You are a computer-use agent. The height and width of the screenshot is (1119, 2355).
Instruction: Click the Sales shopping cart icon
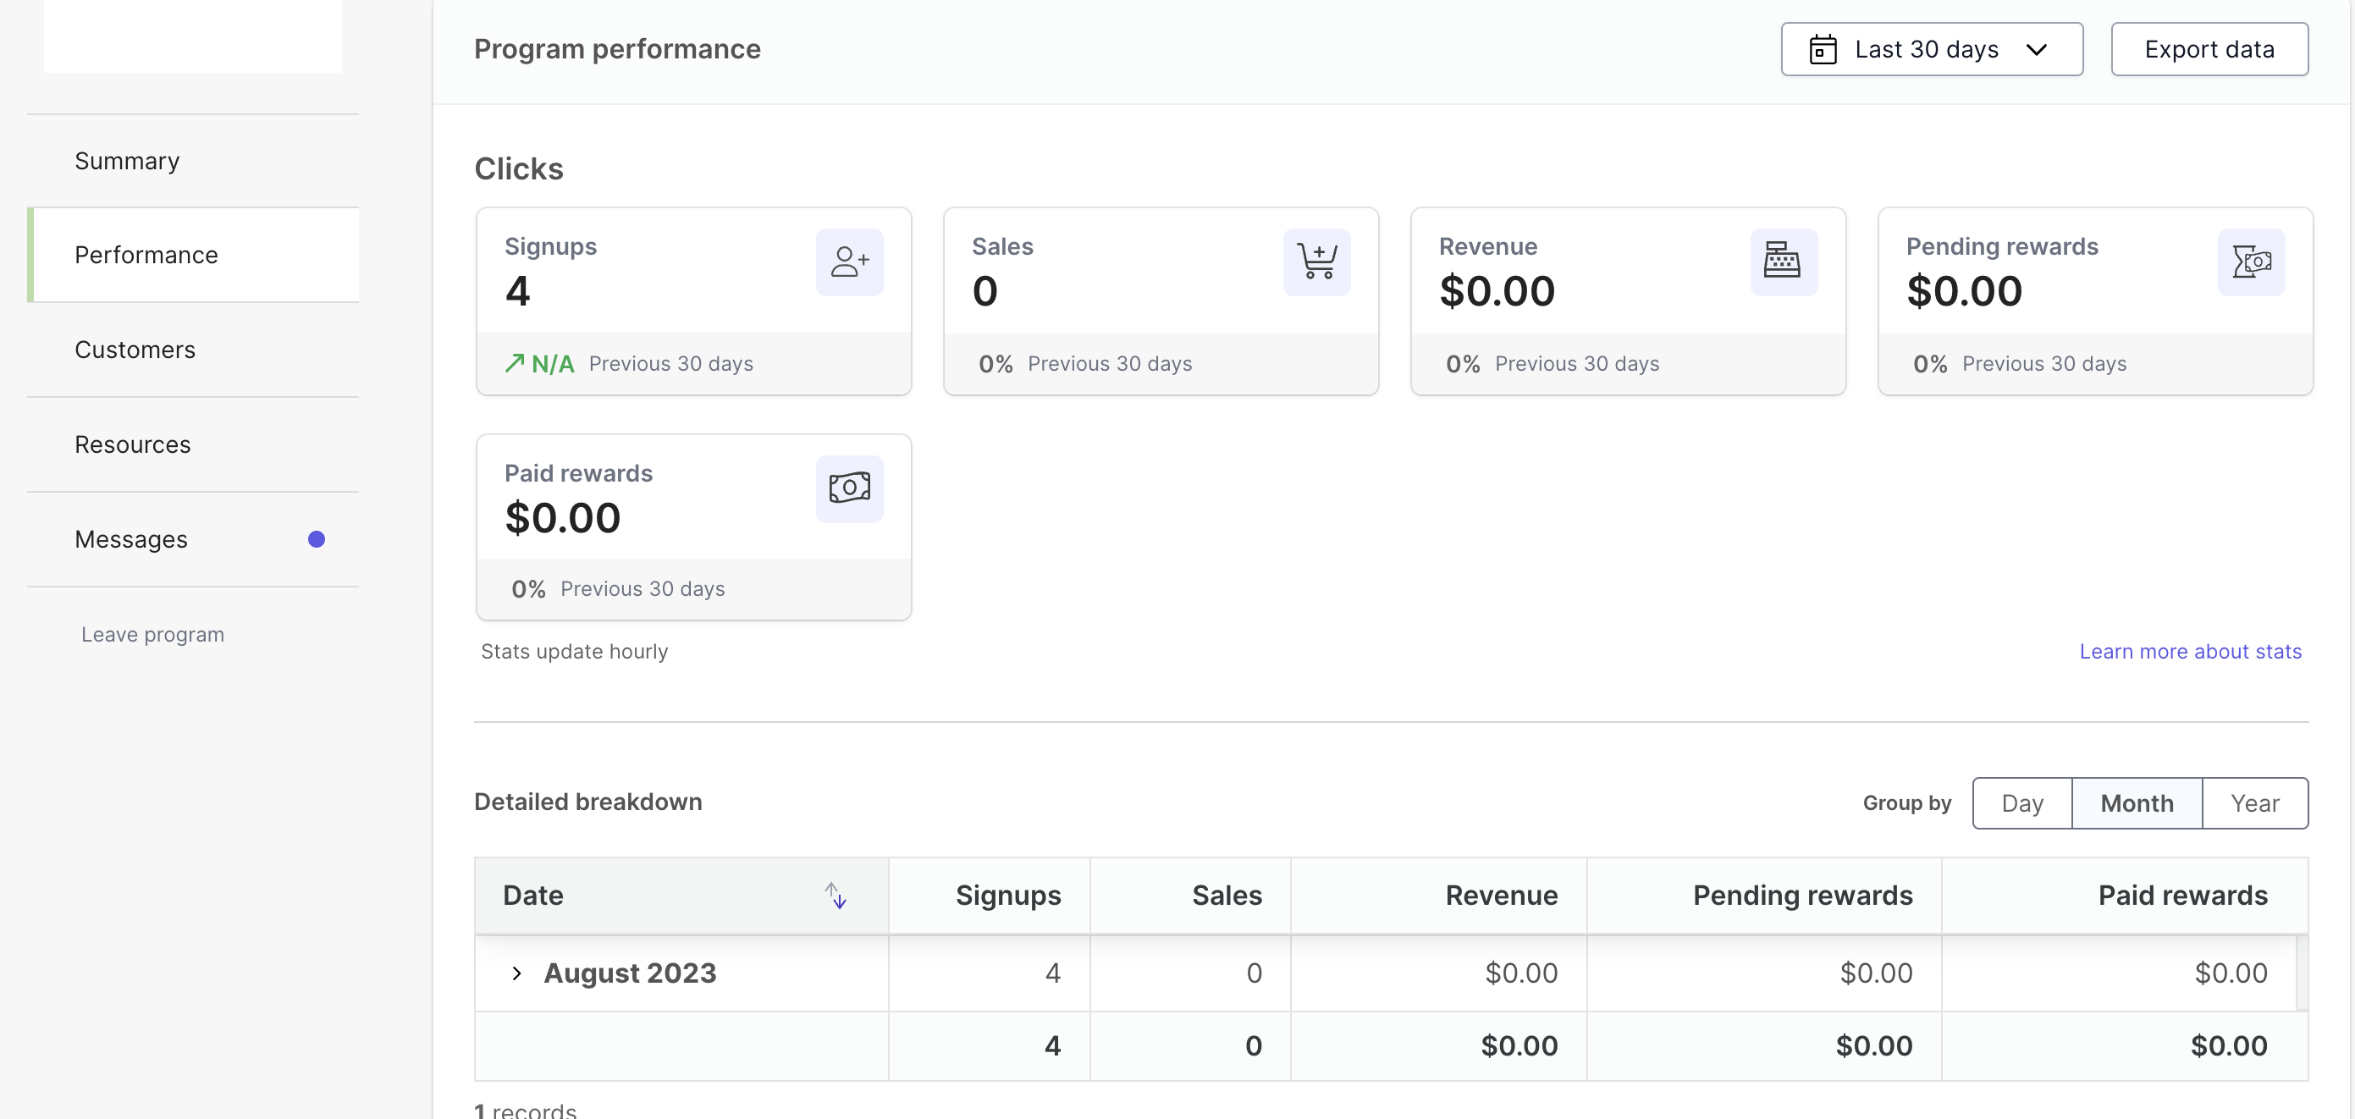pos(1316,262)
